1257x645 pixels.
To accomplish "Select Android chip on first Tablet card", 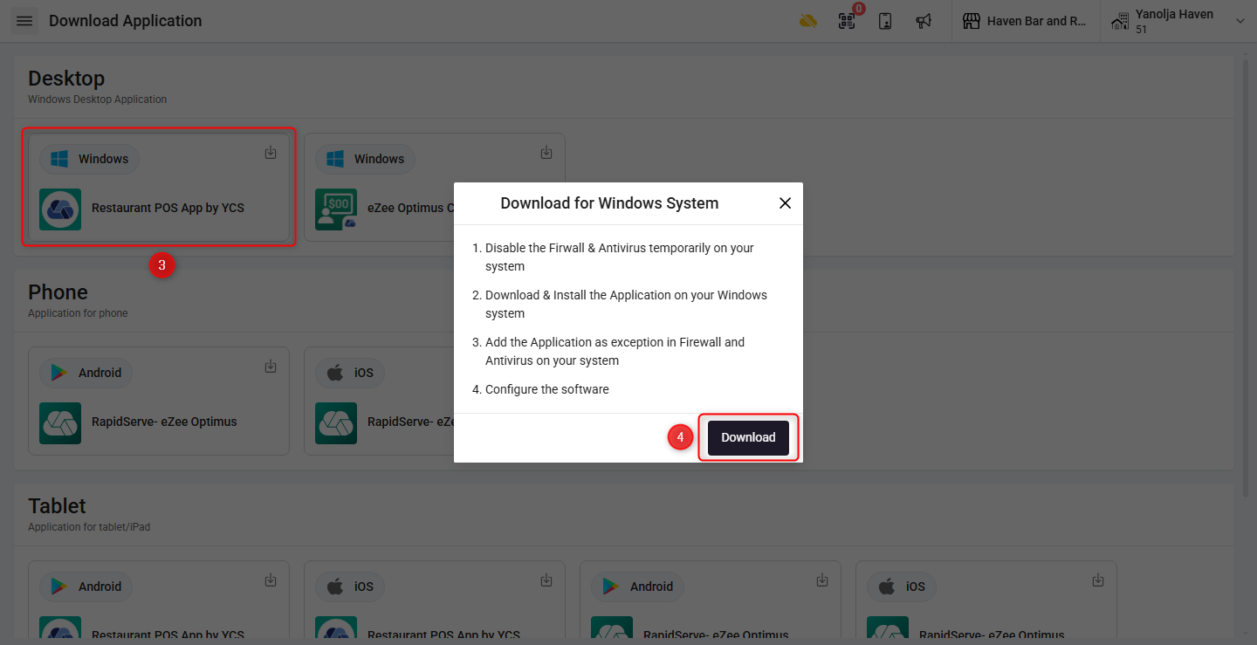I will [x=86, y=587].
